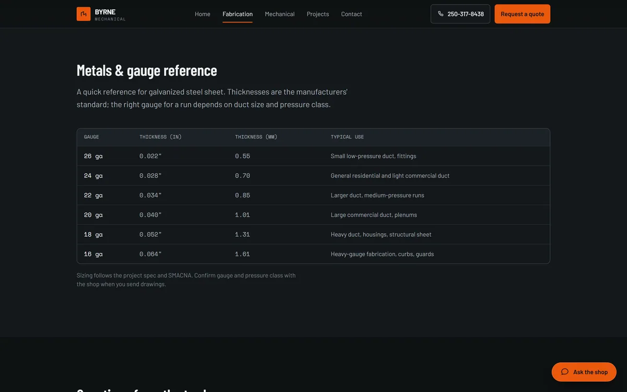Select the 20 ga gauge cell
The width and height of the screenshot is (627, 392).
pyautogui.click(x=94, y=215)
